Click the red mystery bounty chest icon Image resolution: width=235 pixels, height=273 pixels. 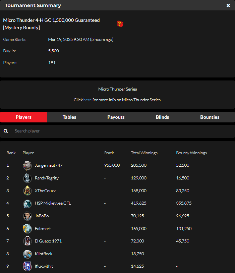[120, 24]
